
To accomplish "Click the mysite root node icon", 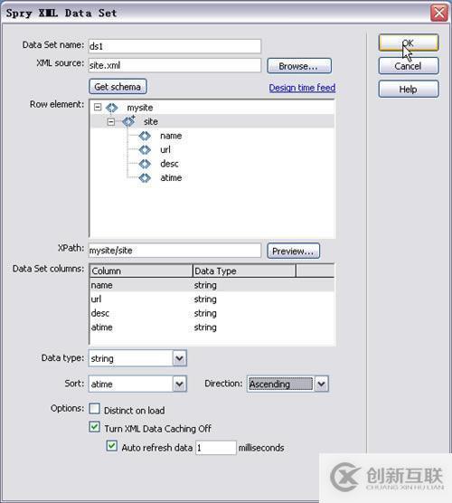I will (111, 108).
